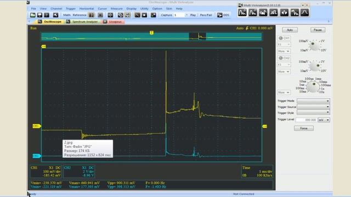351x197 pixels.
Task: Open the timebase More dropdown
Action: point(284,92)
